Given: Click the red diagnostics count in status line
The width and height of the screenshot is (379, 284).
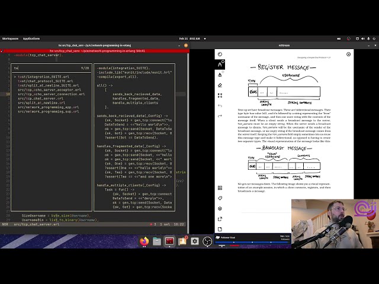Looking at the screenshot, I should click(153, 224).
